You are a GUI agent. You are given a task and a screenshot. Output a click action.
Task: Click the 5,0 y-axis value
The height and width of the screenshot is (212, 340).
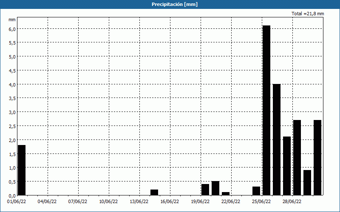point(12,57)
